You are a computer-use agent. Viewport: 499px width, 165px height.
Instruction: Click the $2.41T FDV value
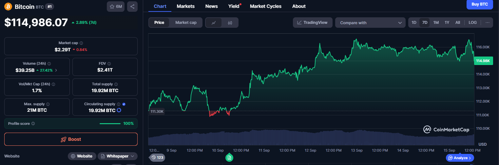coord(105,70)
